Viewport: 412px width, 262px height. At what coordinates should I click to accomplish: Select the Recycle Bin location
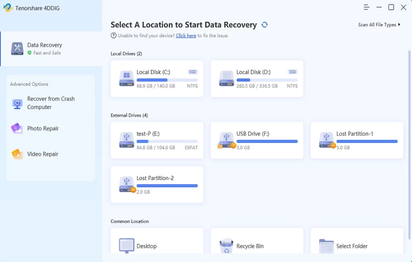click(x=257, y=241)
